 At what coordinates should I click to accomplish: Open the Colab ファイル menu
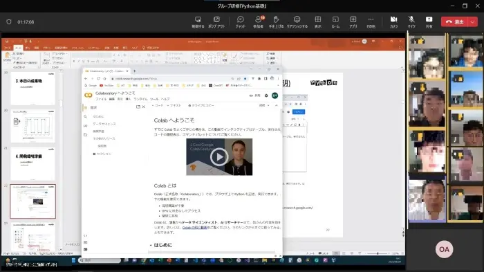pos(101,99)
